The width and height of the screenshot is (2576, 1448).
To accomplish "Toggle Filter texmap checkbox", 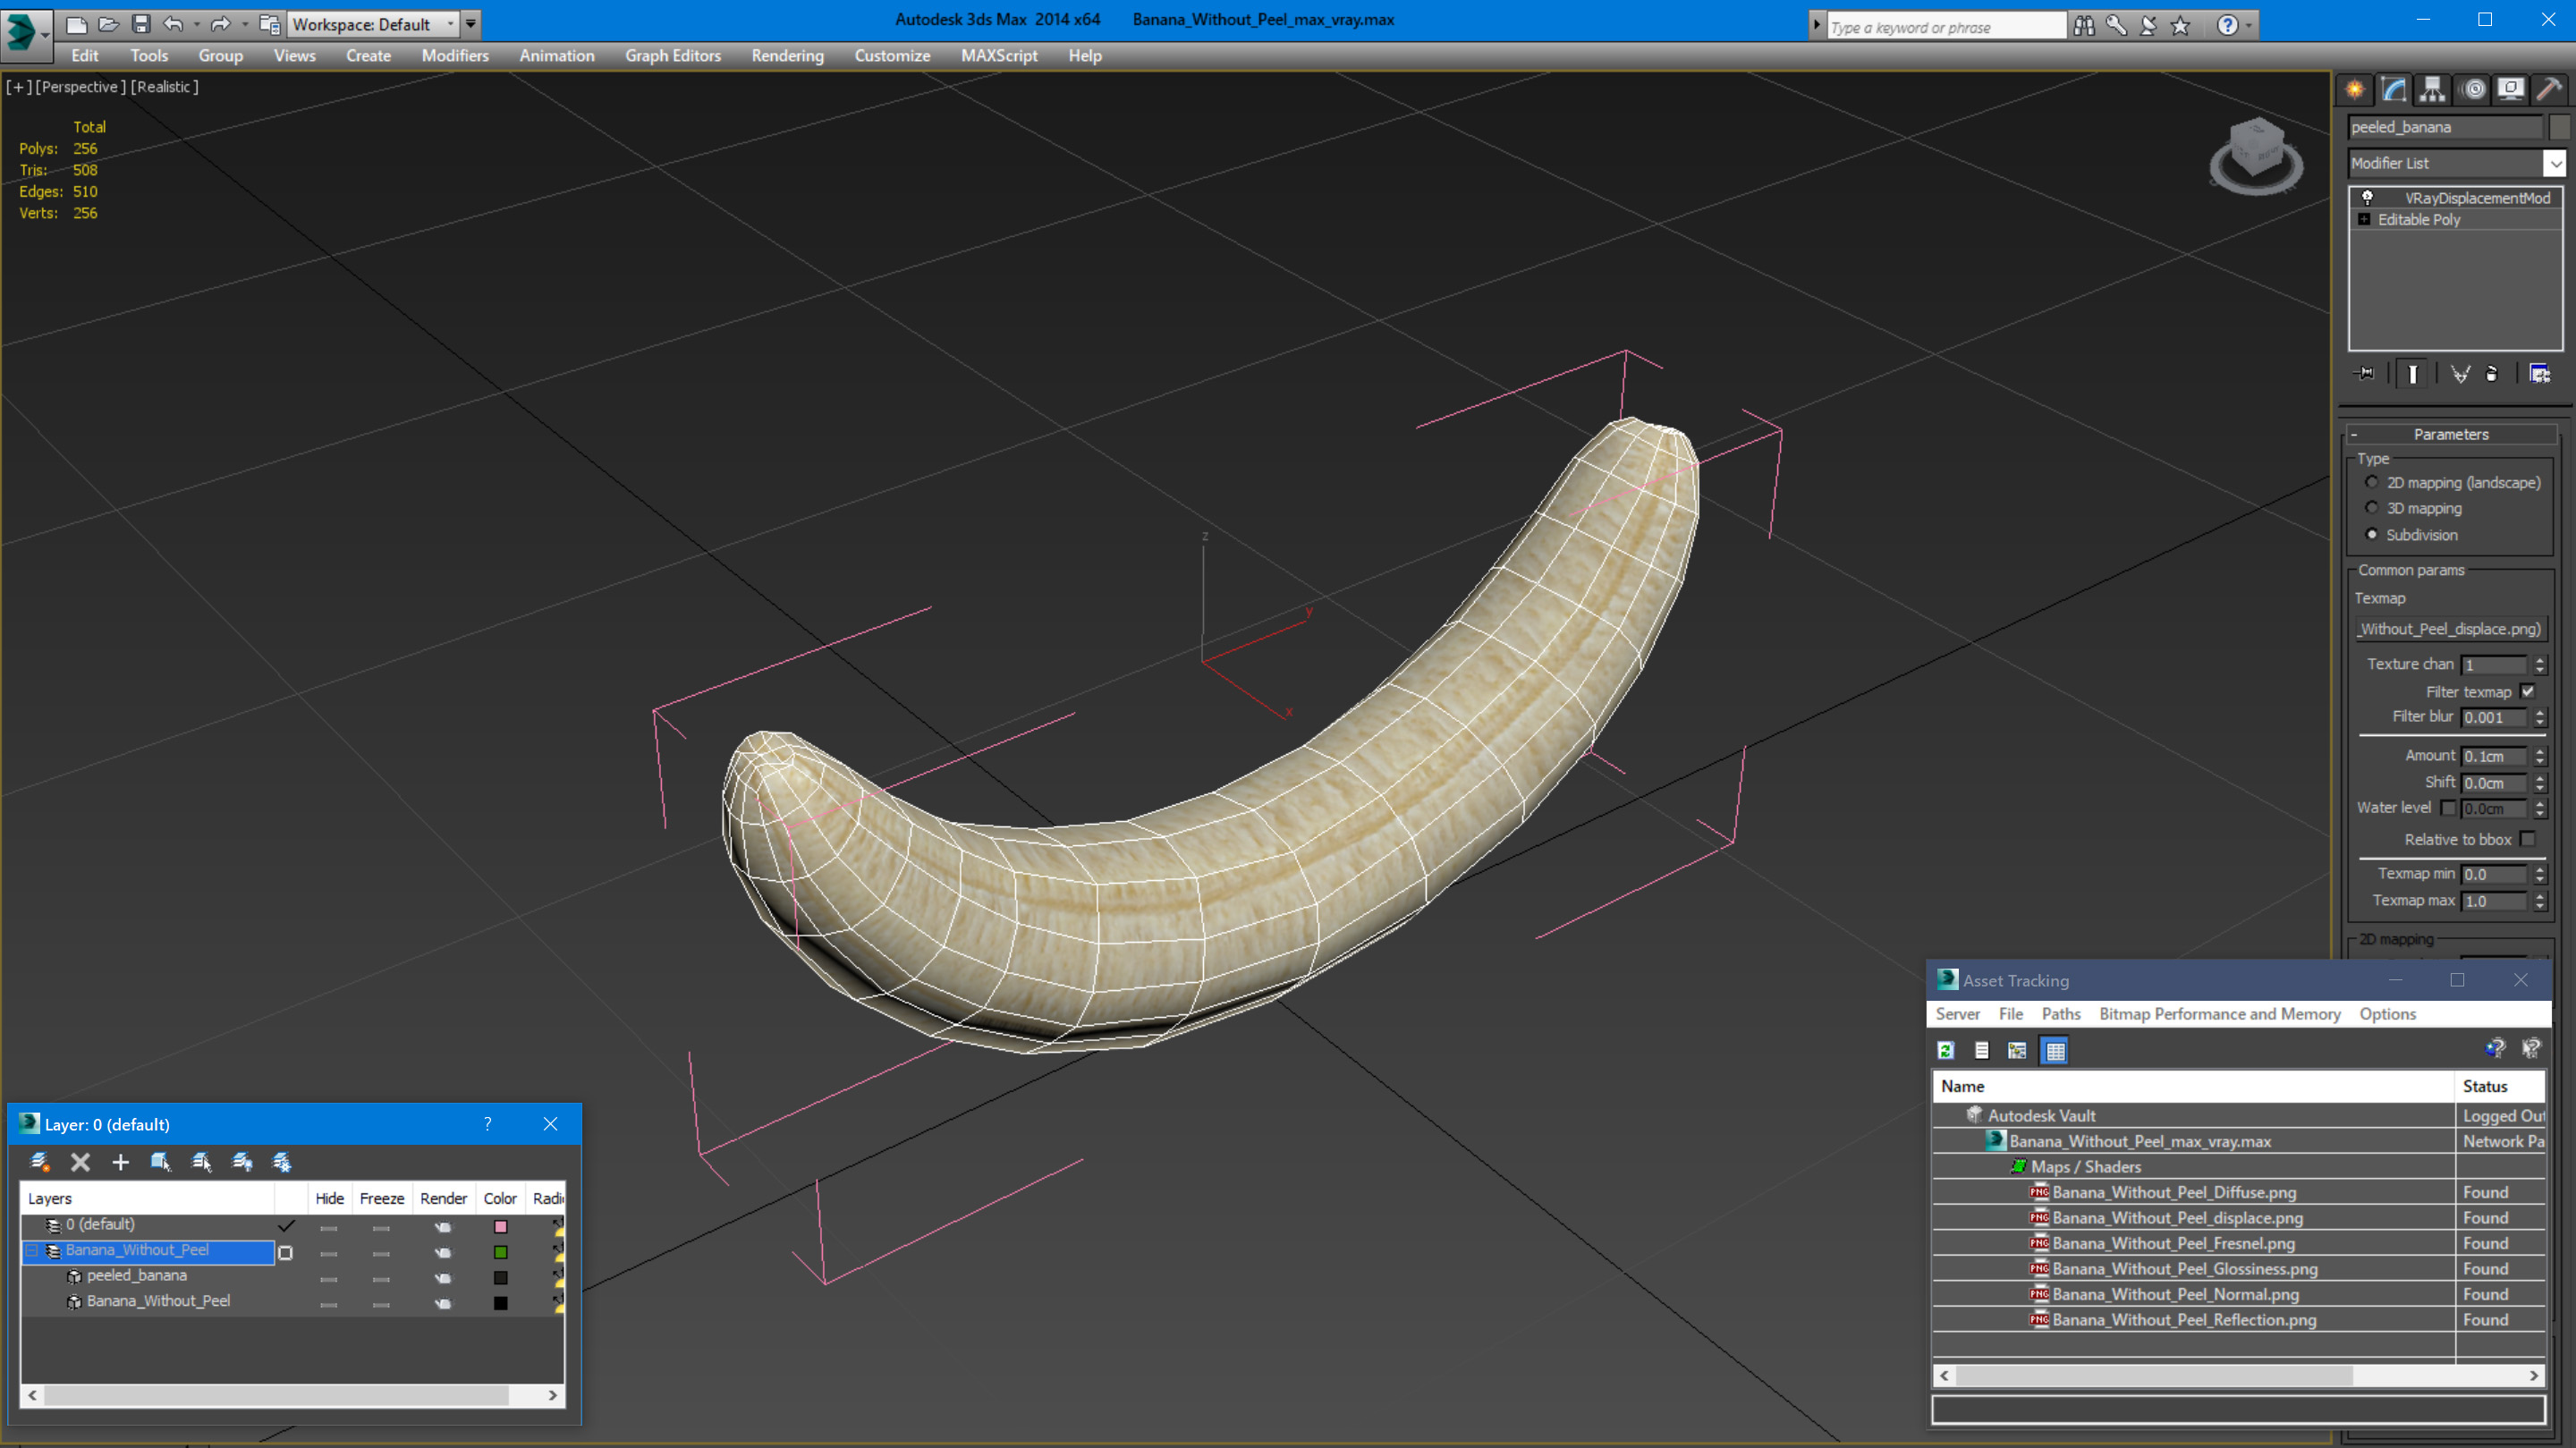I will (x=2528, y=692).
